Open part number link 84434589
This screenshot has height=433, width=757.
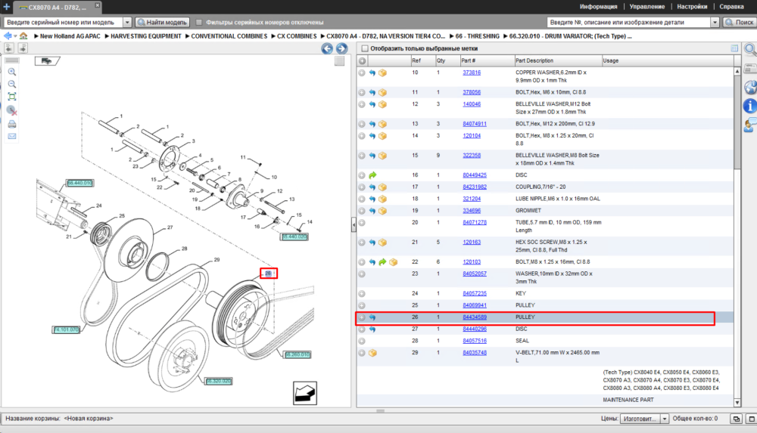tap(475, 317)
